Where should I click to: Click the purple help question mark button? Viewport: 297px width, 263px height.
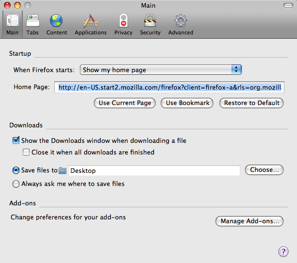[x=283, y=251]
